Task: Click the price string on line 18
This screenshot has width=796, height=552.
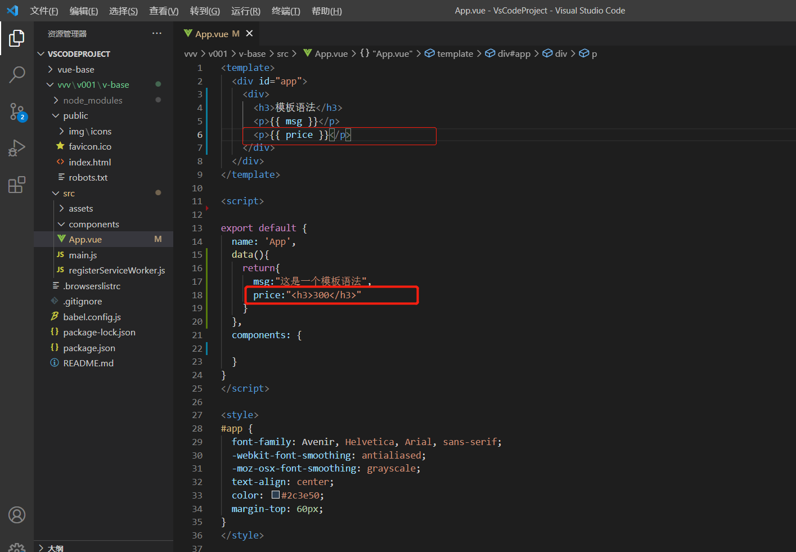Action: pyautogui.click(x=323, y=295)
